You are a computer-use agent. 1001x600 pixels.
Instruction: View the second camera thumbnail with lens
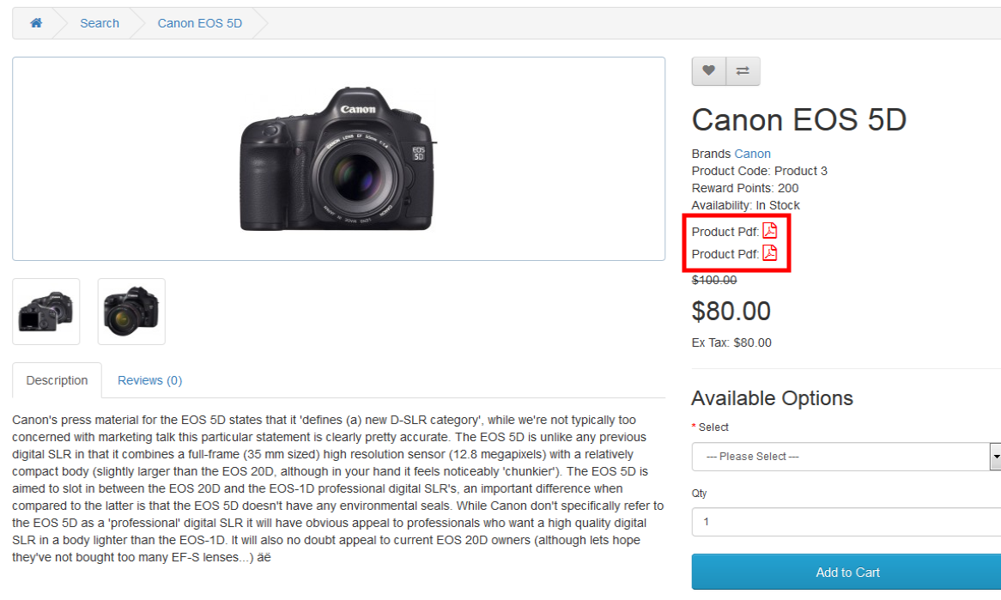click(x=131, y=312)
